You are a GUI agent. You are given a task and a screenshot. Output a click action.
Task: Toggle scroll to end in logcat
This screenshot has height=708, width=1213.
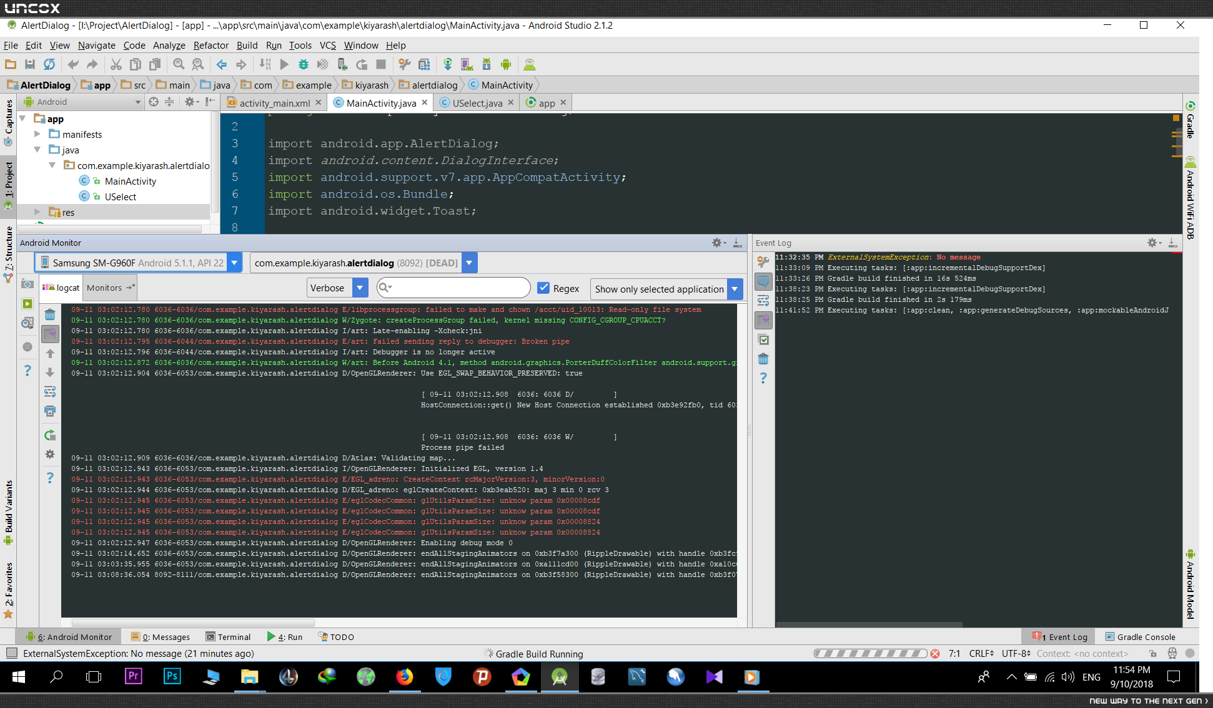[x=50, y=334]
